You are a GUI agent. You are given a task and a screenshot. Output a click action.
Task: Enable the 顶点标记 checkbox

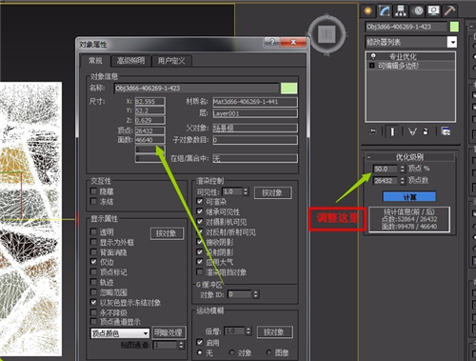93,271
